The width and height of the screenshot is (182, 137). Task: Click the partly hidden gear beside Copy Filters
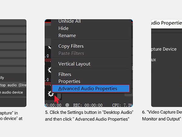pos(49,47)
